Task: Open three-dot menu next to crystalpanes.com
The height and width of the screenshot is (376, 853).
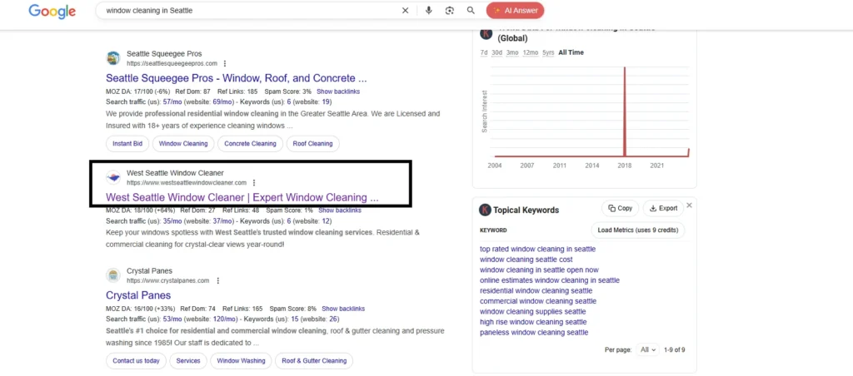Action: tap(217, 281)
